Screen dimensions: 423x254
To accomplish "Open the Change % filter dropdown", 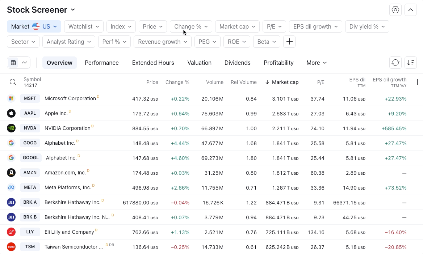I will (191, 26).
